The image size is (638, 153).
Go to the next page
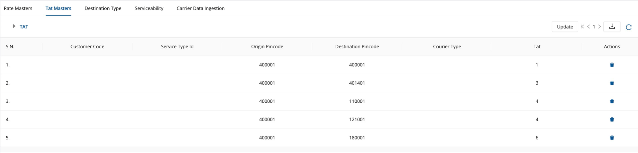pyautogui.click(x=599, y=27)
